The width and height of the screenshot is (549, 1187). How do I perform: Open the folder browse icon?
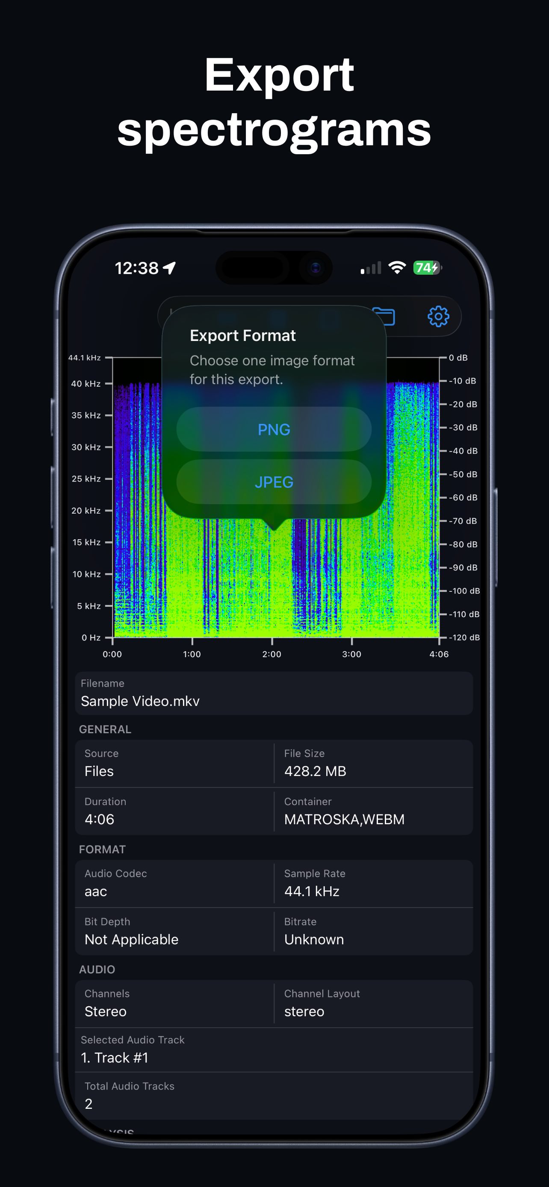pyautogui.click(x=385, y=316)
